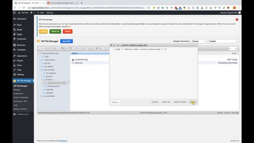Image resolution: width=254 pixels, height=143 pixels.
Task: Click the yellow Later button
Action: 43,31
